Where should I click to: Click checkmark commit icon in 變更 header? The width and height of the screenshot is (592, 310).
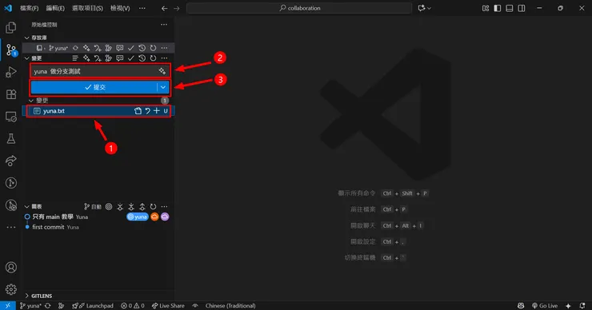(131, 58)
